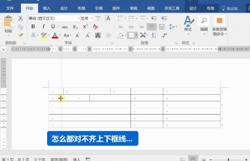Open the multilevel list menu

point(143,18)
